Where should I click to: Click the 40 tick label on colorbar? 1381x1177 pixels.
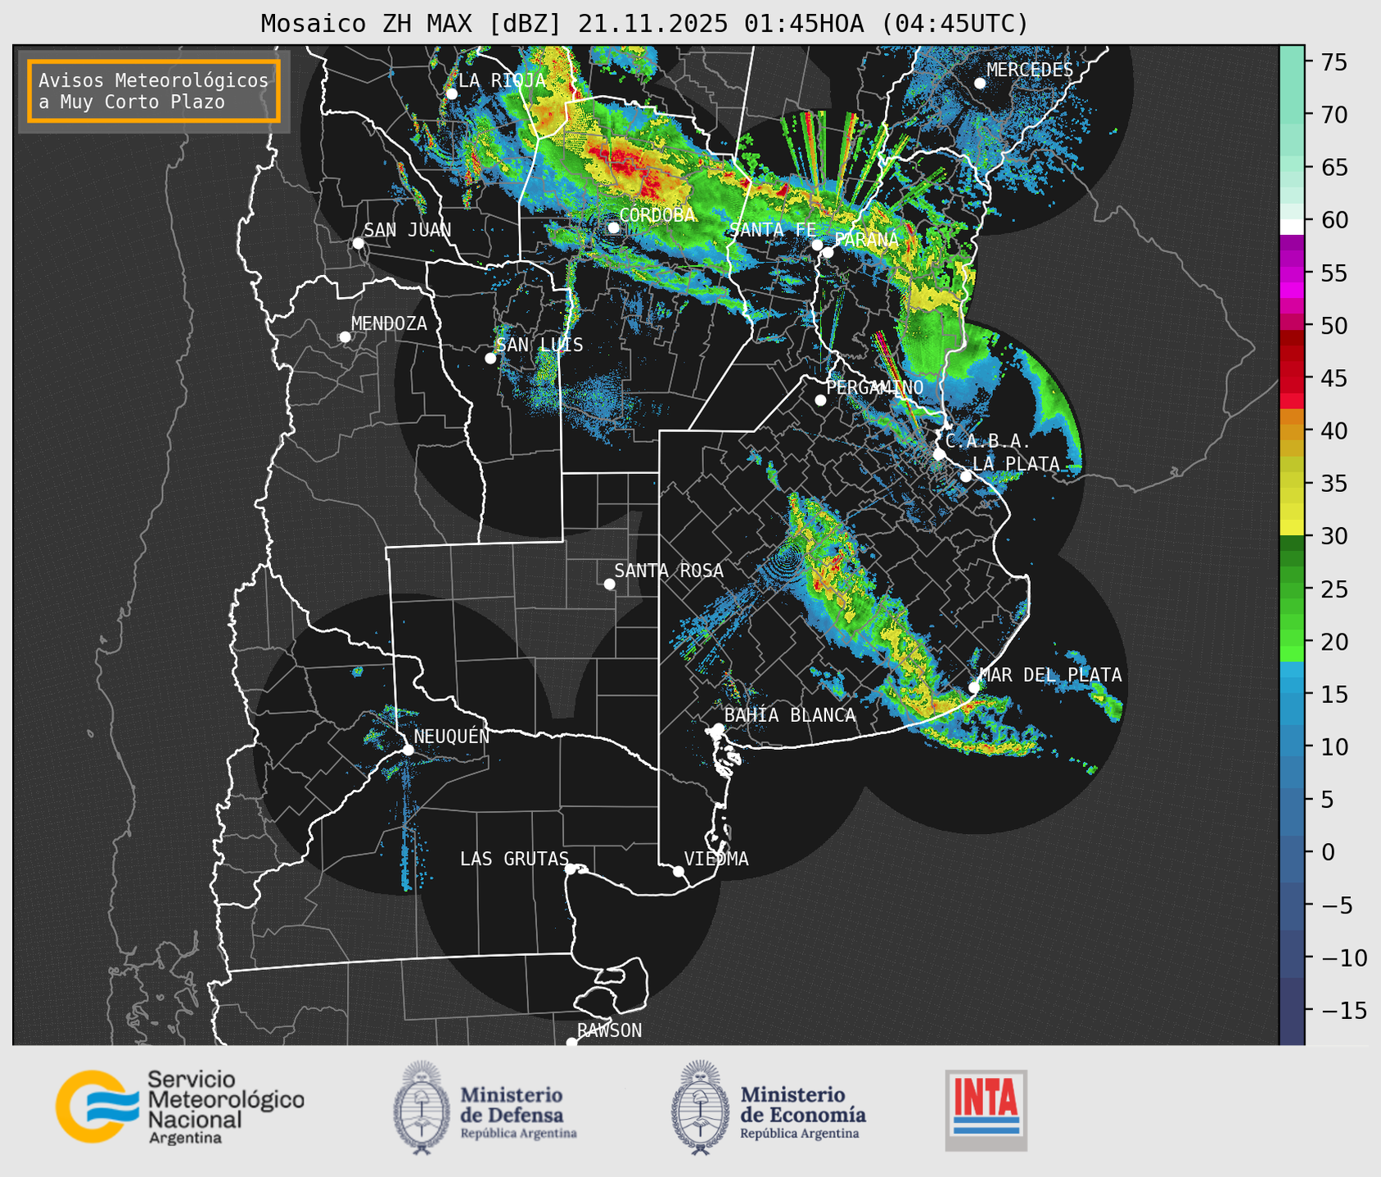pyautogui.click(x=1334, y=431)
